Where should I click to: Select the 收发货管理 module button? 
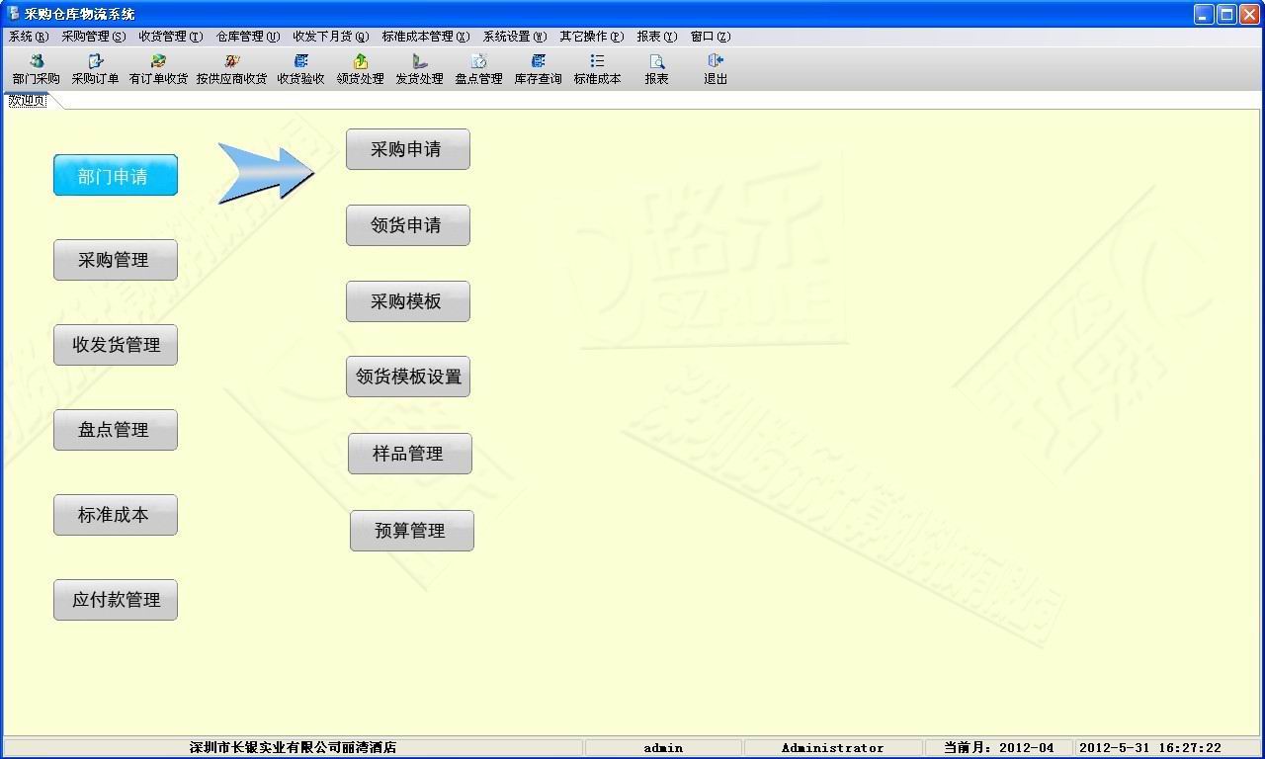116,345
